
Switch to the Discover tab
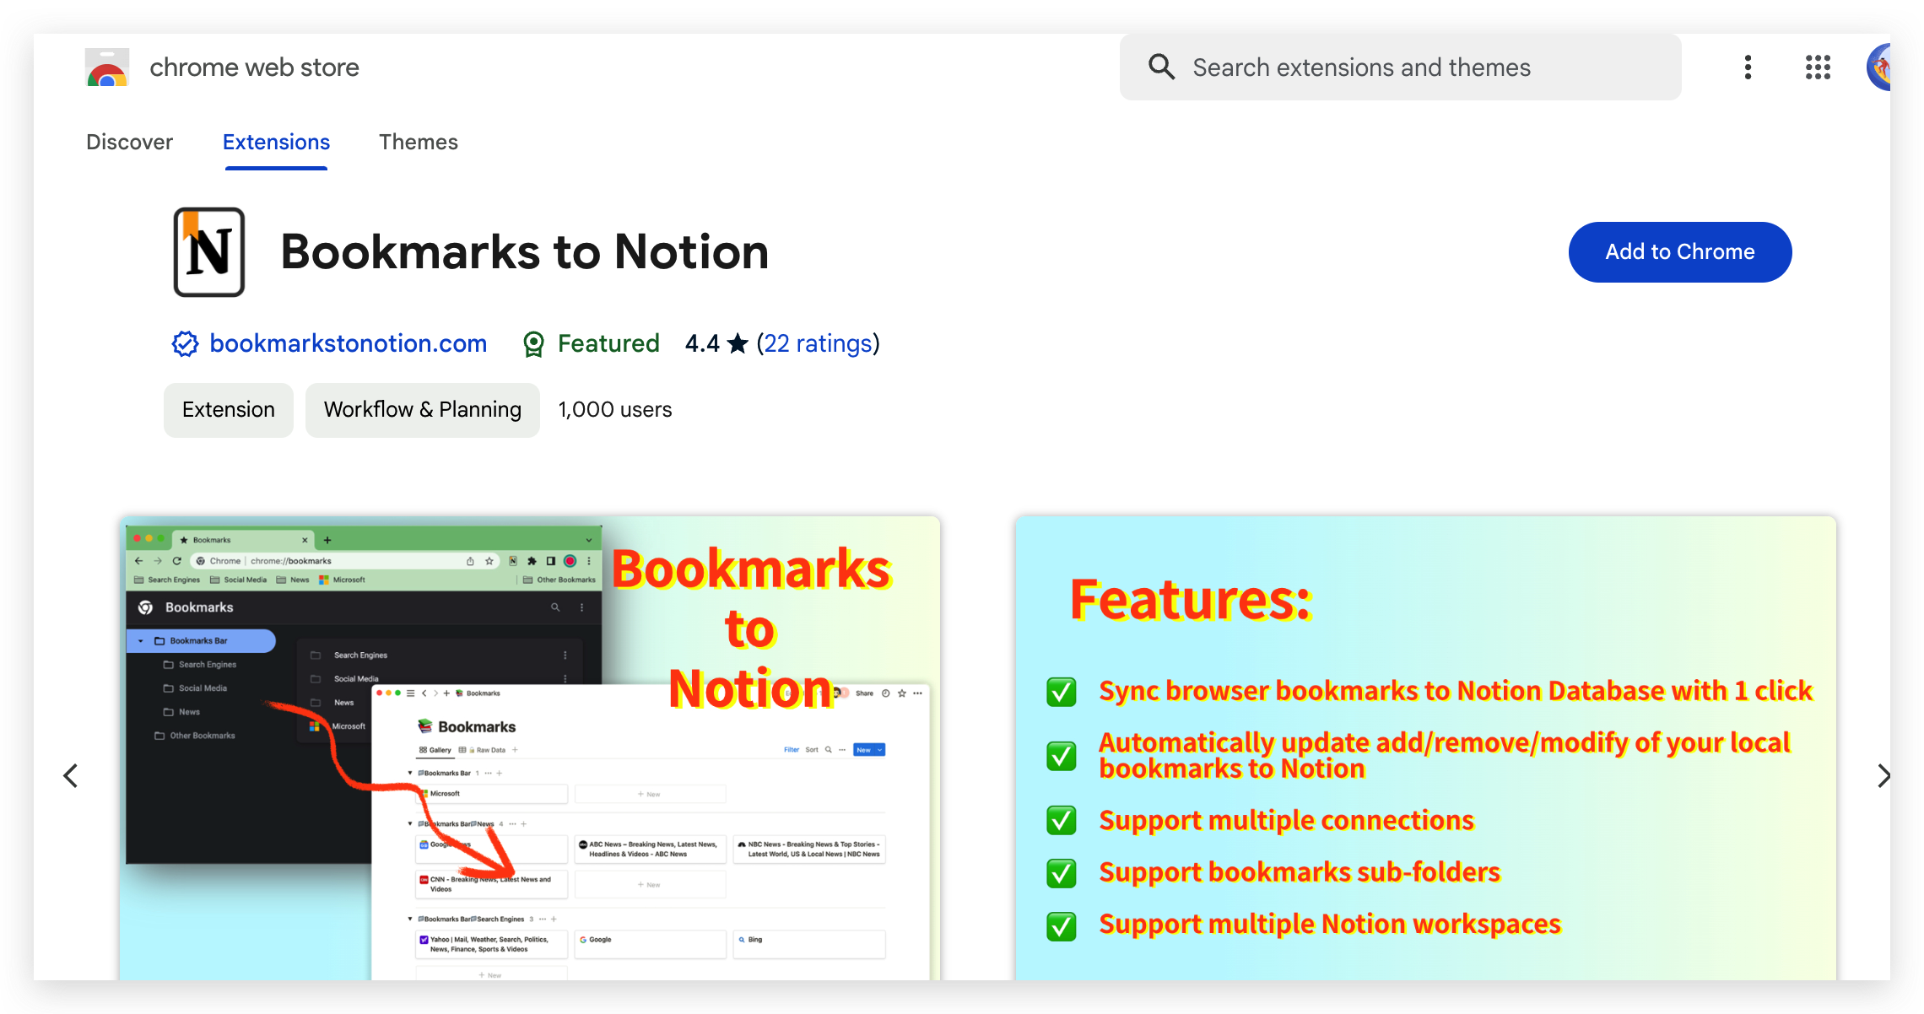(x=129, y=142)
